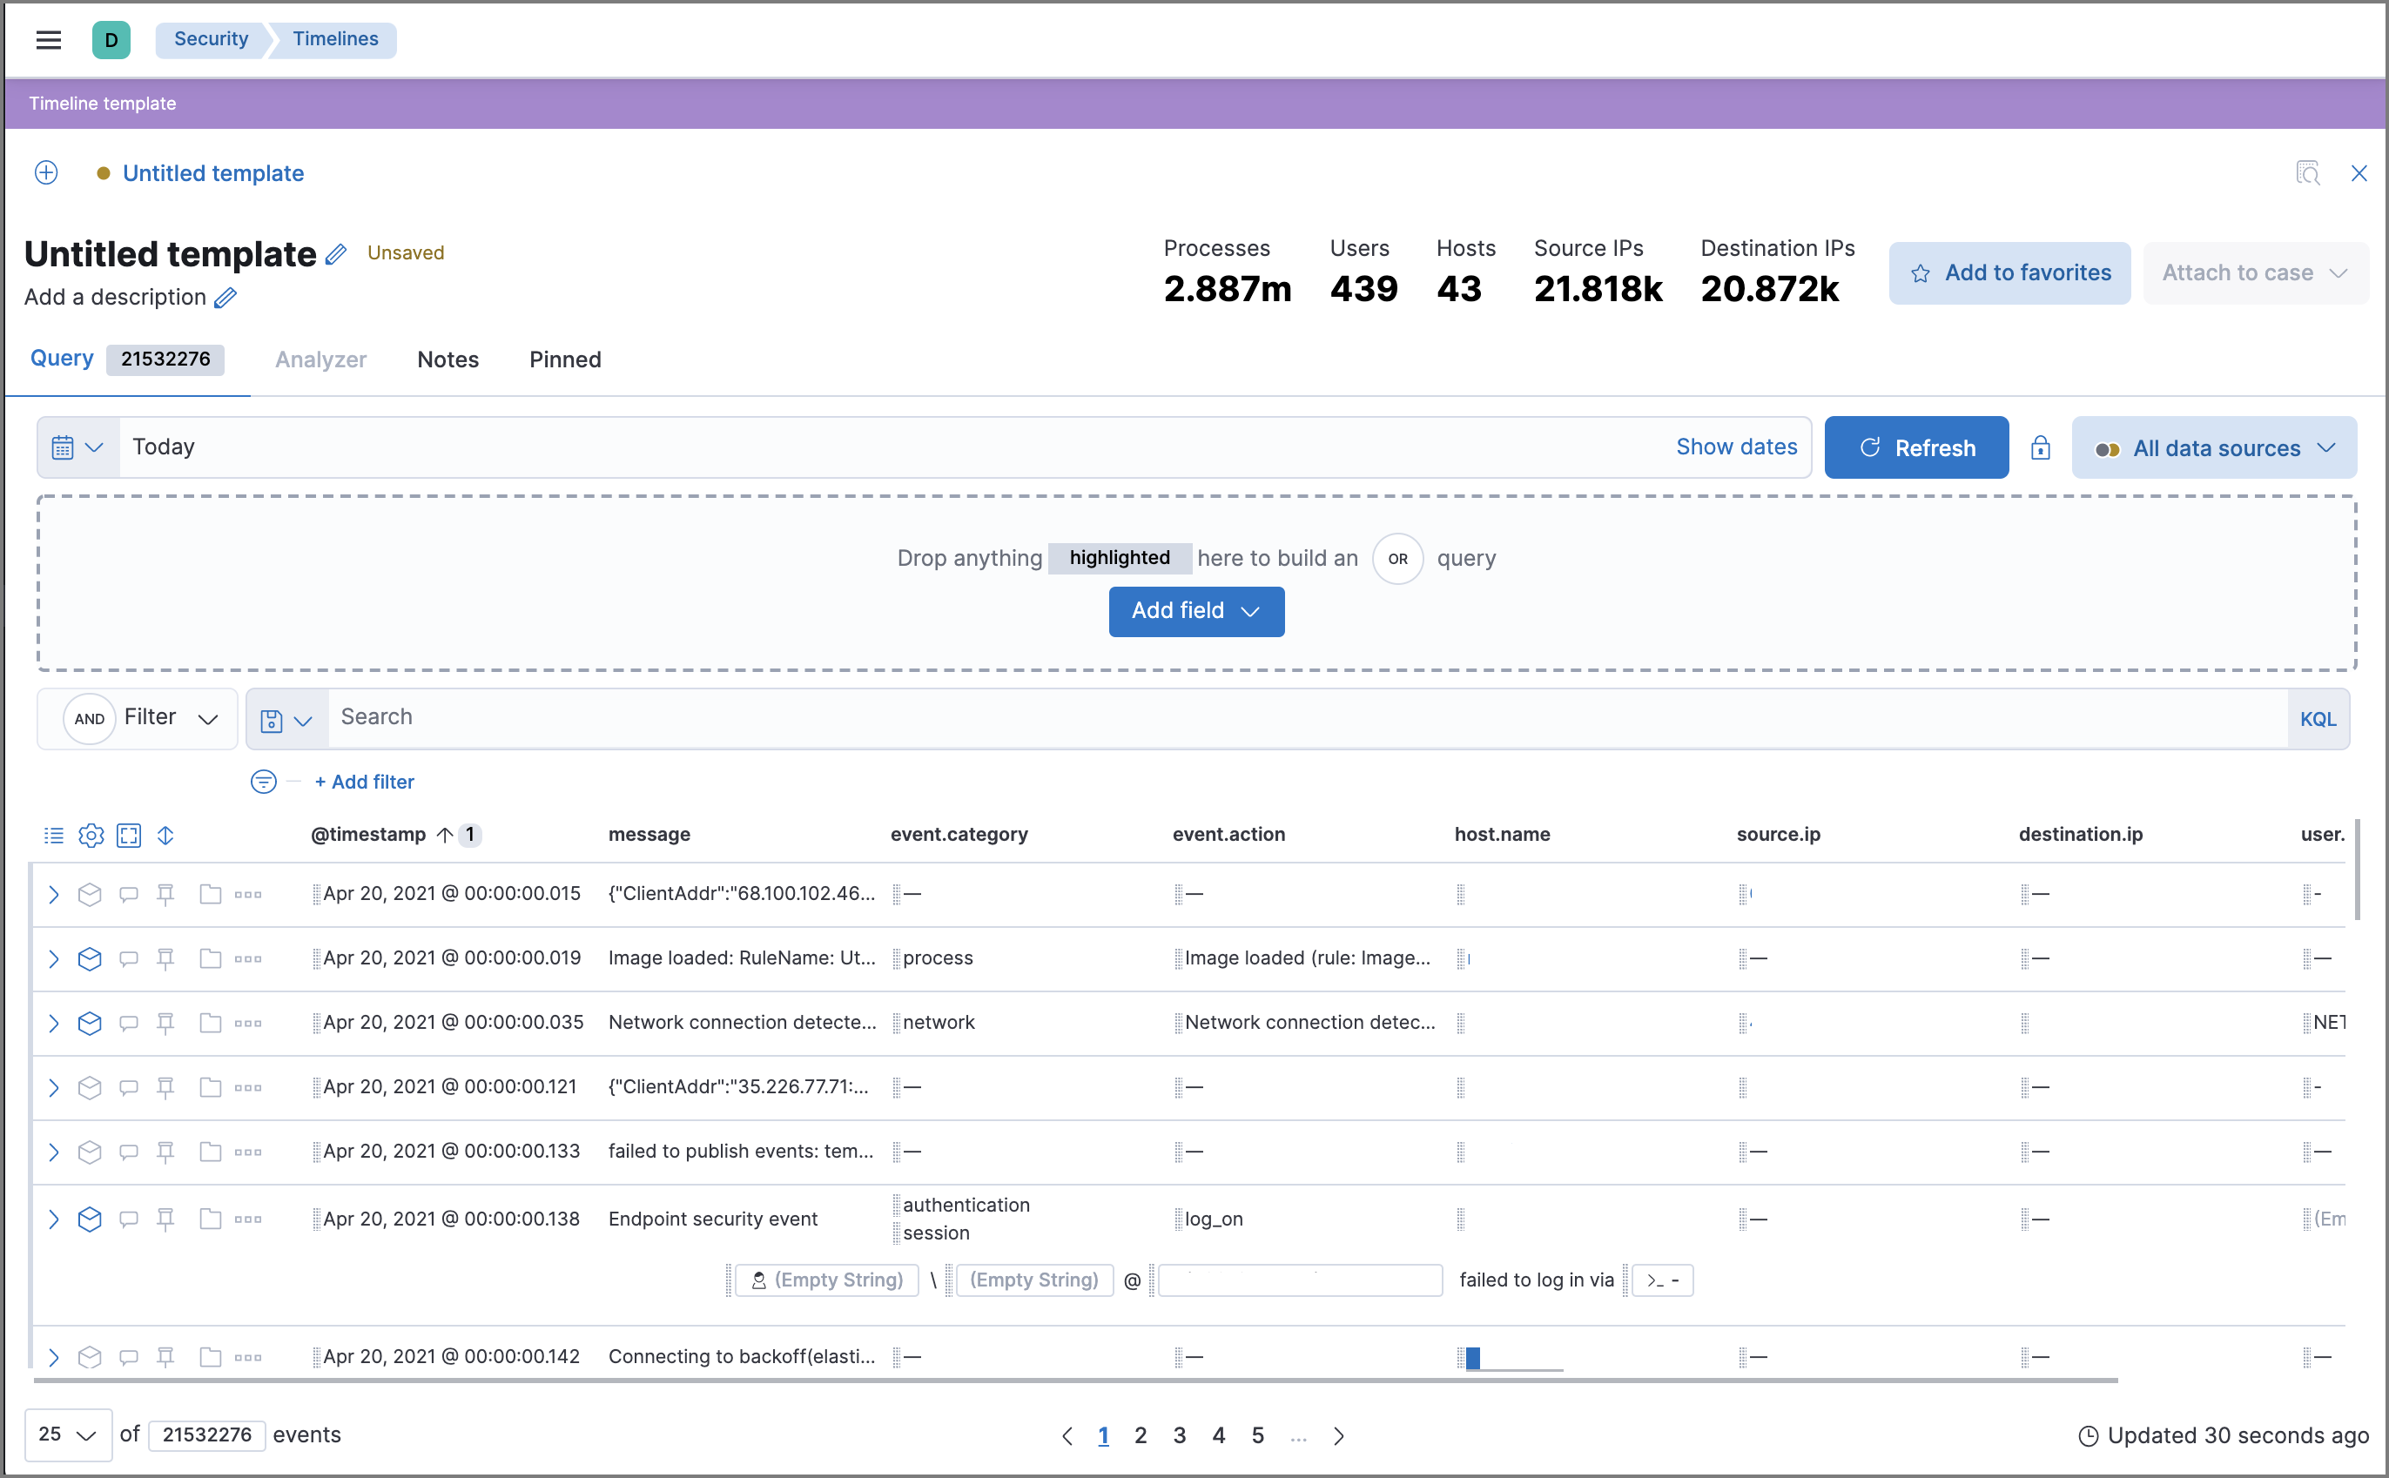
Task: Switch to the Analyzer tab
Action: coord(320,359)
